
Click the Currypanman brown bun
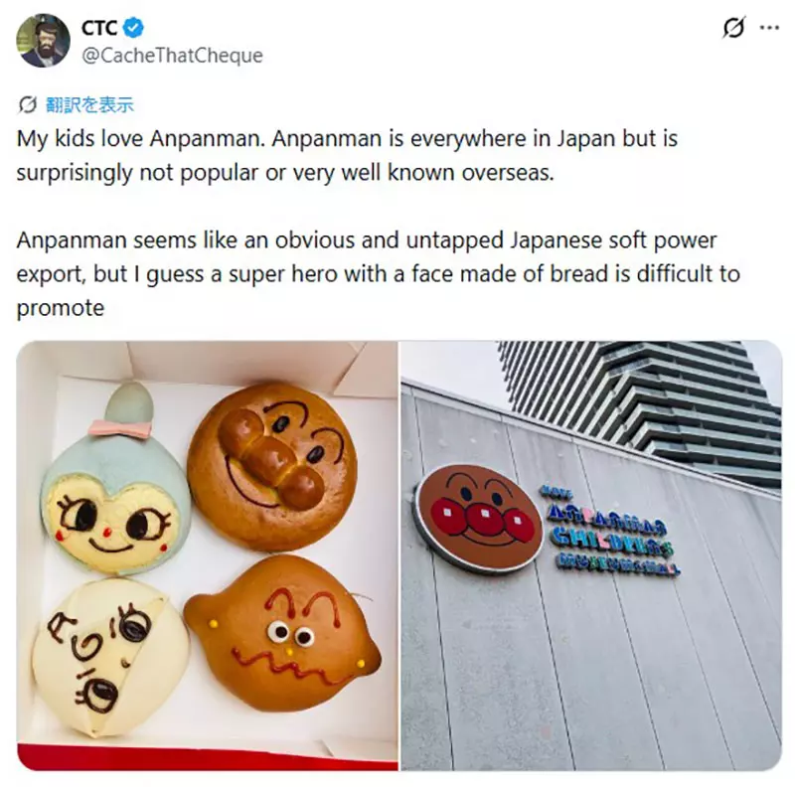[282, 634]
